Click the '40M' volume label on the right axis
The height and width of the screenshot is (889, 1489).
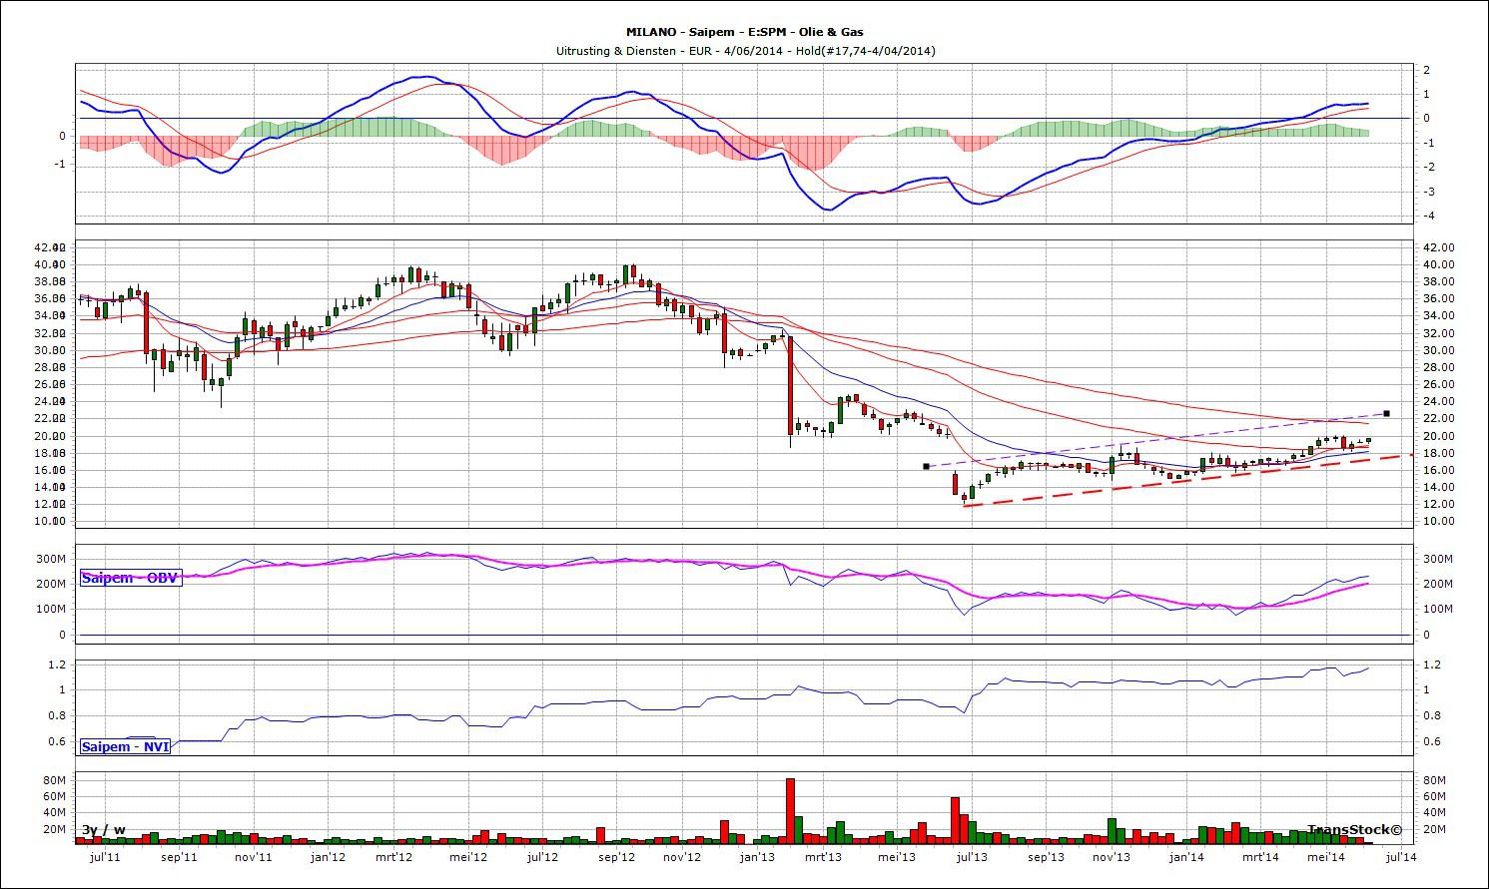click(1436, 812)
